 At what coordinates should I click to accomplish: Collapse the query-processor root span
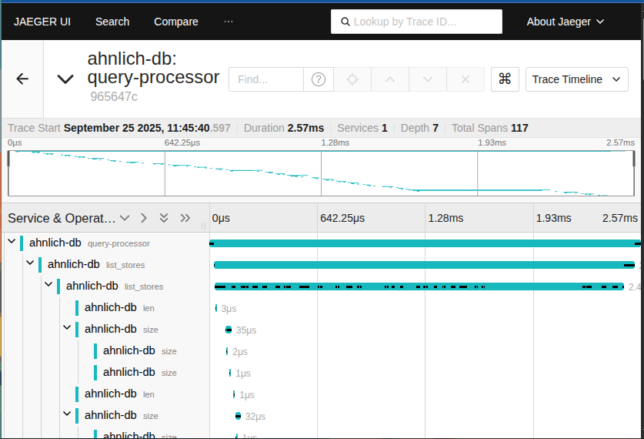click(x=12, y=242)
